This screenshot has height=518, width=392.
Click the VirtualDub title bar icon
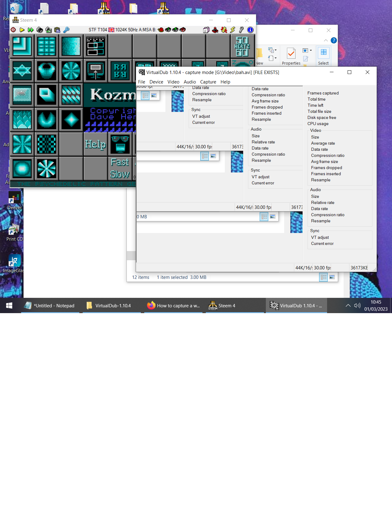point(142,72)
